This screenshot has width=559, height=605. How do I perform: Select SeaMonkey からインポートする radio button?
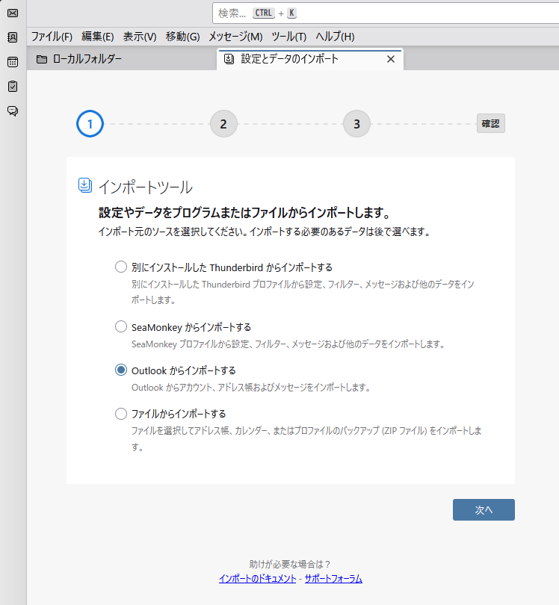tap(121, 326)
